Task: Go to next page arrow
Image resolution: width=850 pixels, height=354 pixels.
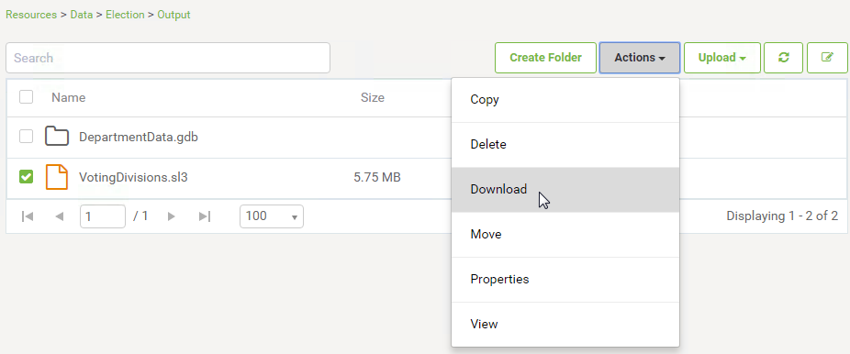Action: coord(172,216)
